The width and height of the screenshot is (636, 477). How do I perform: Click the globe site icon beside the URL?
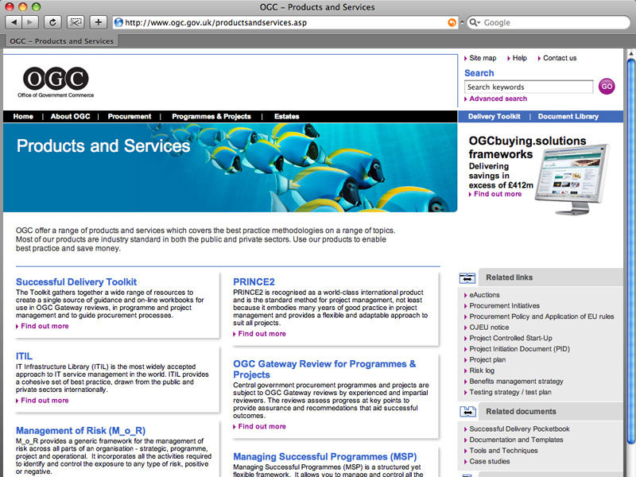pyautogui.click(x=118, y=22)
